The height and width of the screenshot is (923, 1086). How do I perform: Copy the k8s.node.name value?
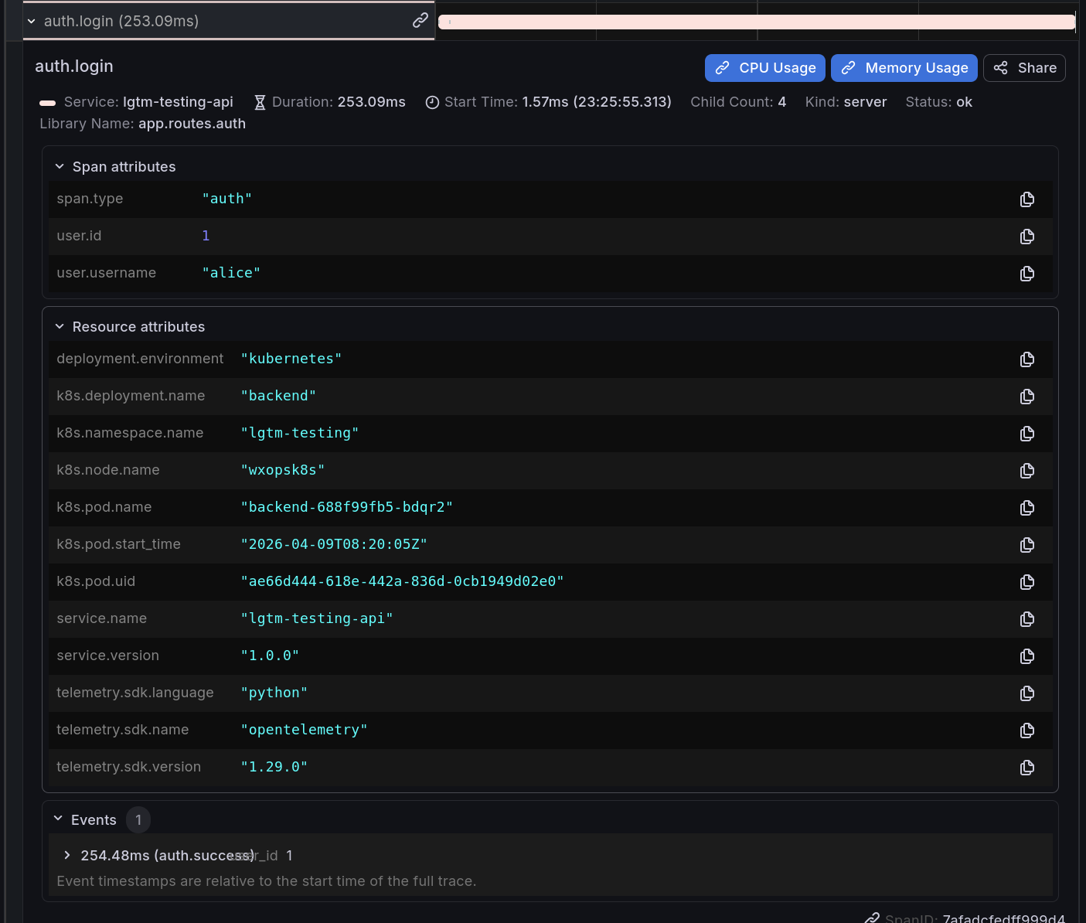[x=1026, y=471]
